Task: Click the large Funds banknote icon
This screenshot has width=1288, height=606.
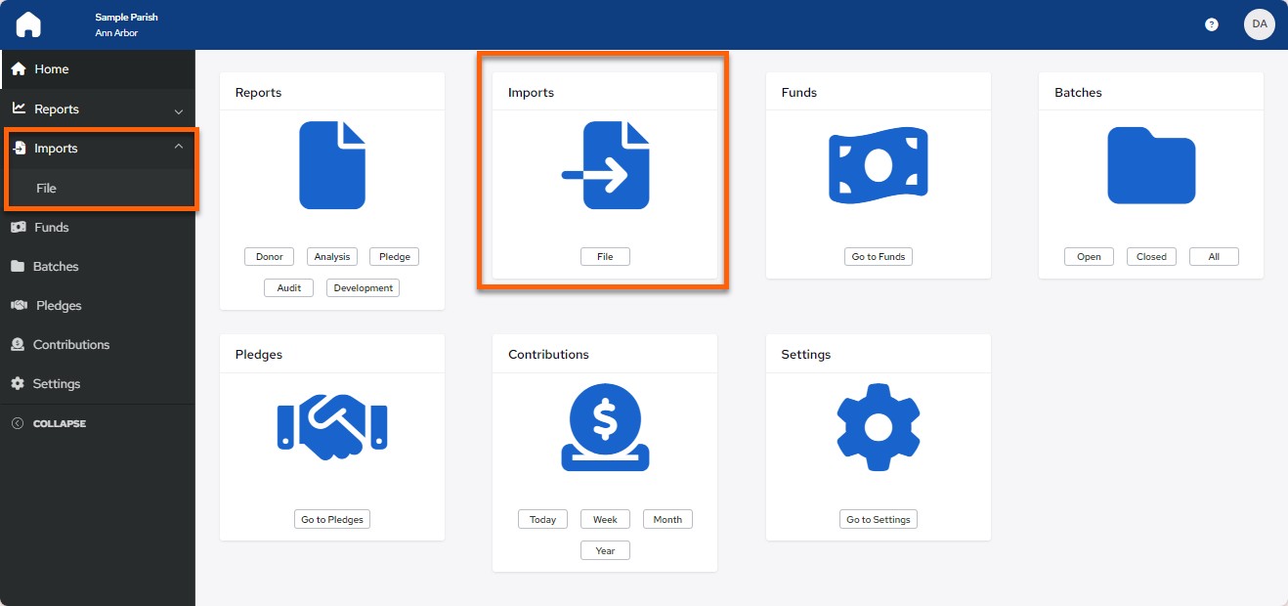Action: pos(879,166)
